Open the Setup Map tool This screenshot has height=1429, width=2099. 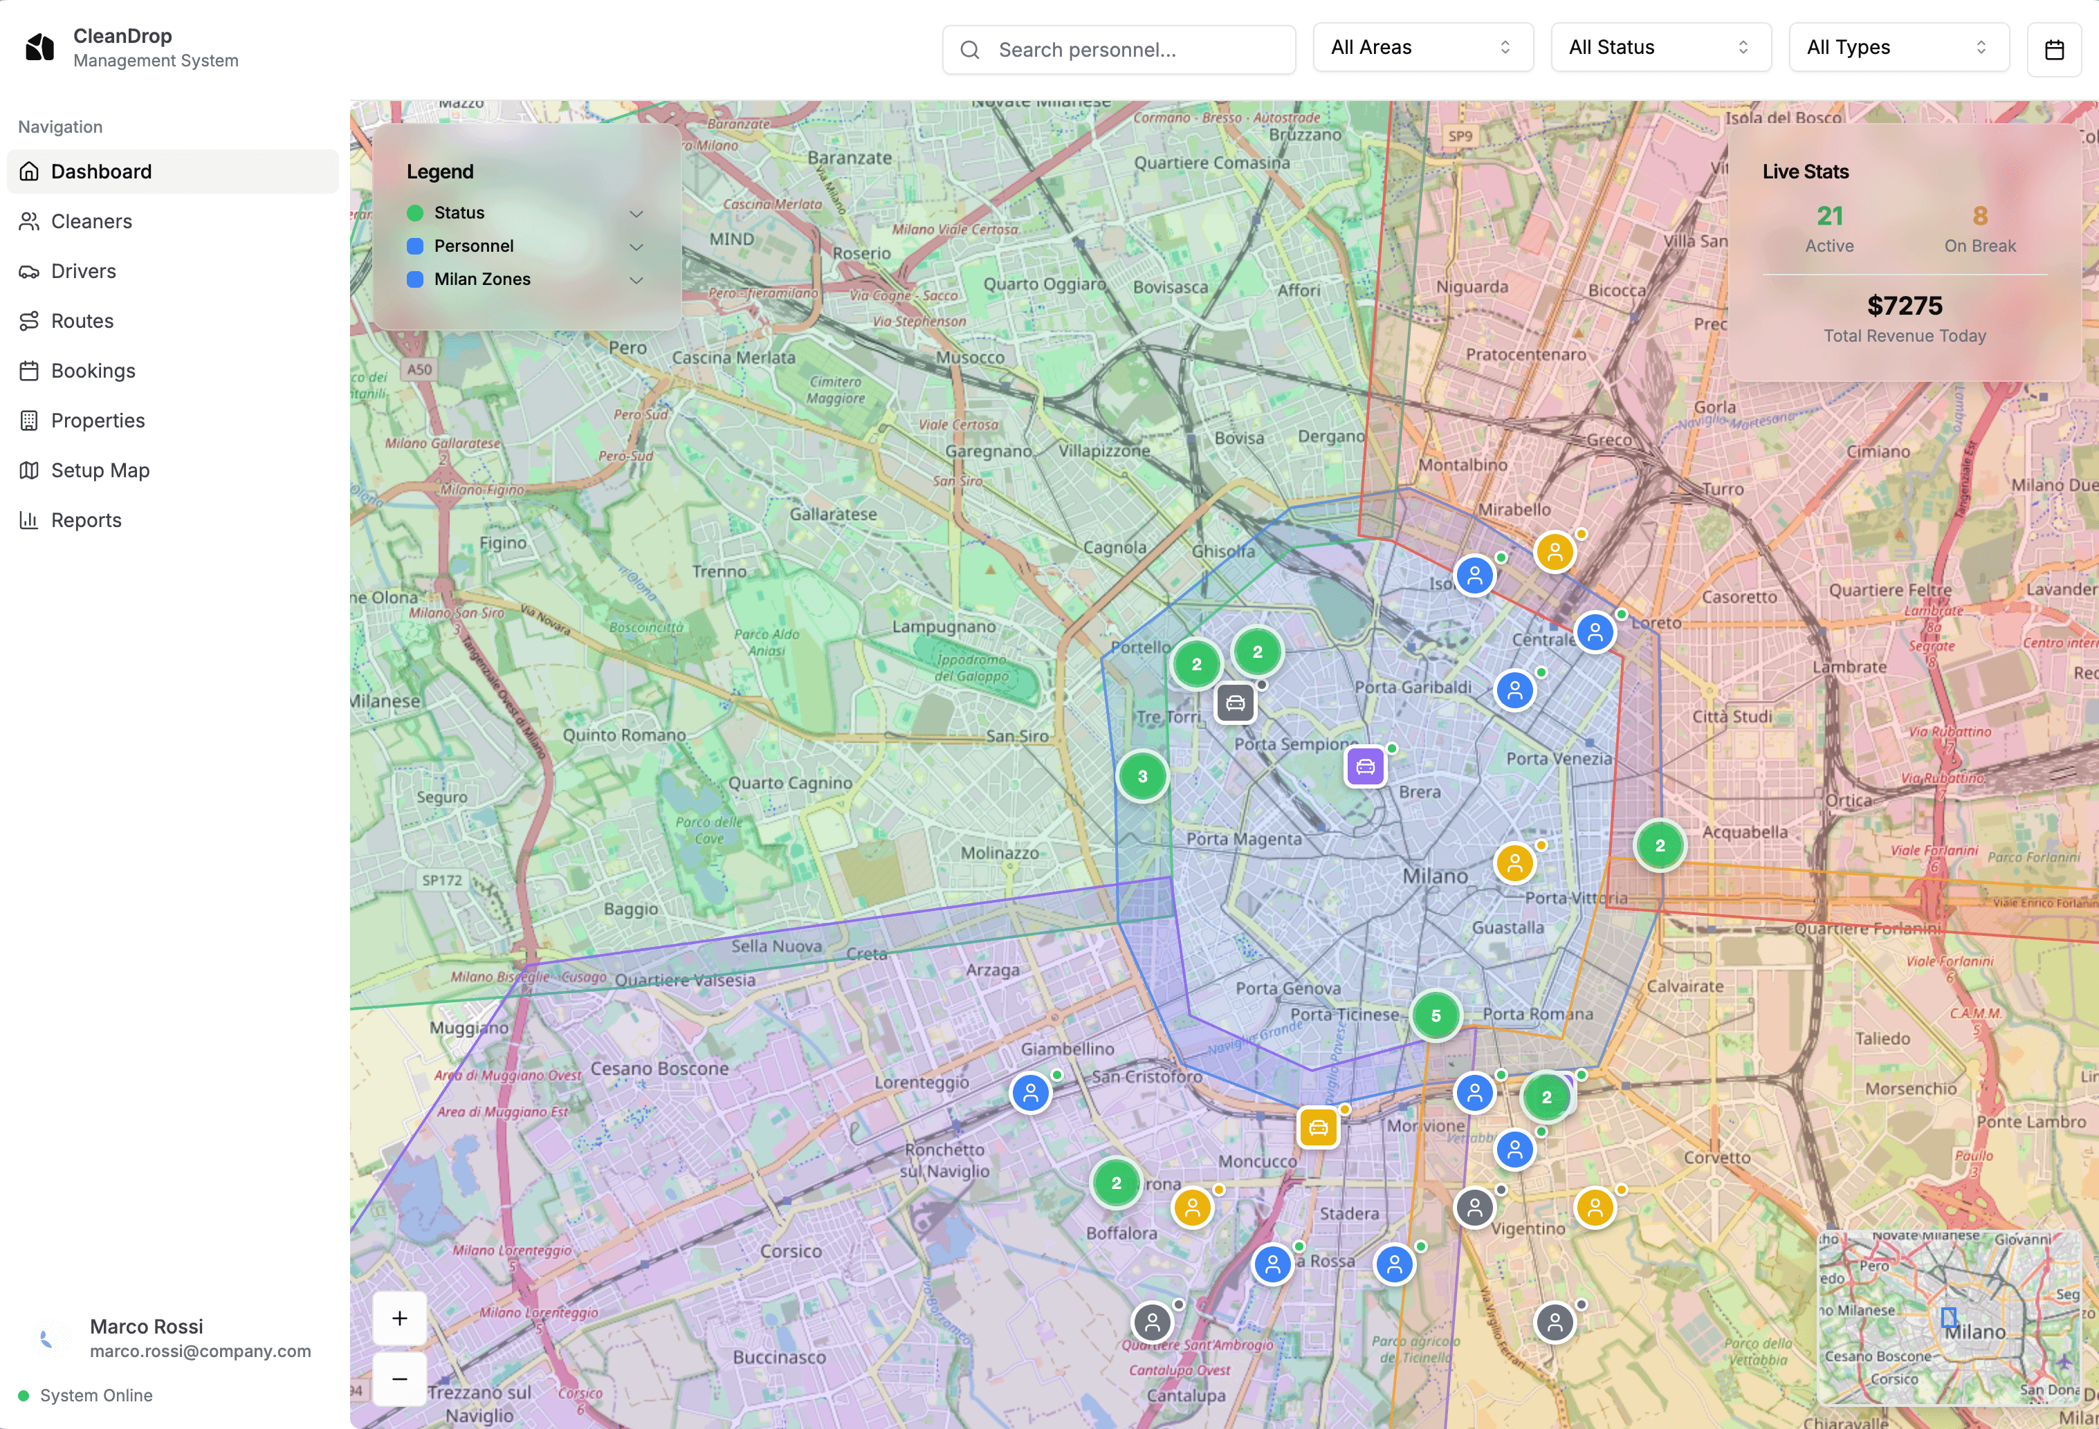coord(100,470)
